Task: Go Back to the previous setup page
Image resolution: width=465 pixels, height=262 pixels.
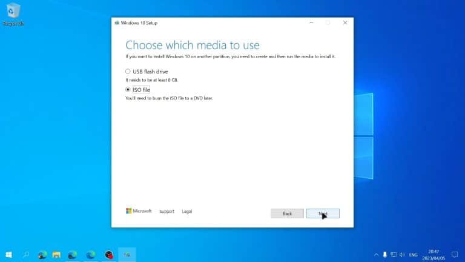Action: [287, 213]
